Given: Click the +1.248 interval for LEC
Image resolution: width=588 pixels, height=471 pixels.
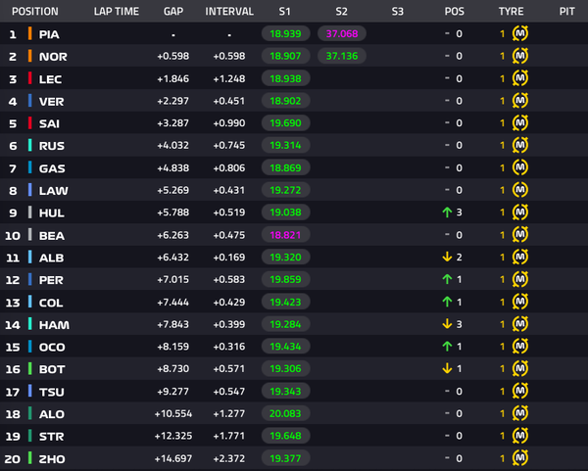Looking at the screenshot, I should coord(229,78).
